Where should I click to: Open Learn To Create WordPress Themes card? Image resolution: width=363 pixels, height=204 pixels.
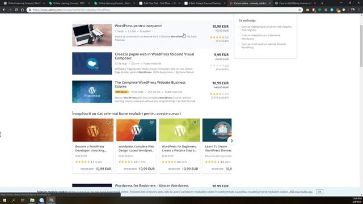217,146
